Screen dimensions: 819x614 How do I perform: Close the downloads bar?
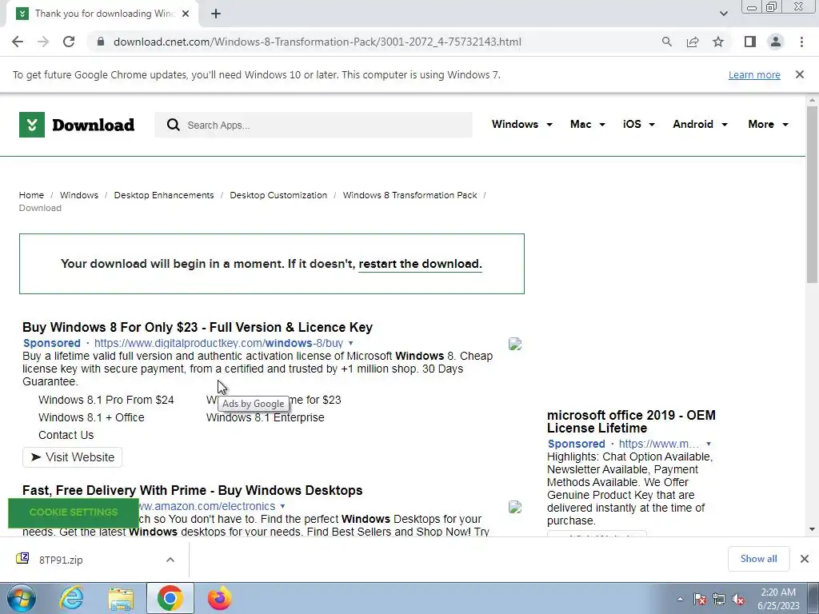805,559
